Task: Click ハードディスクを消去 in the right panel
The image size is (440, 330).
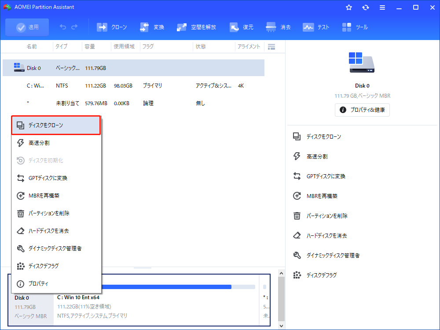Action: click(x=319, y=235)
